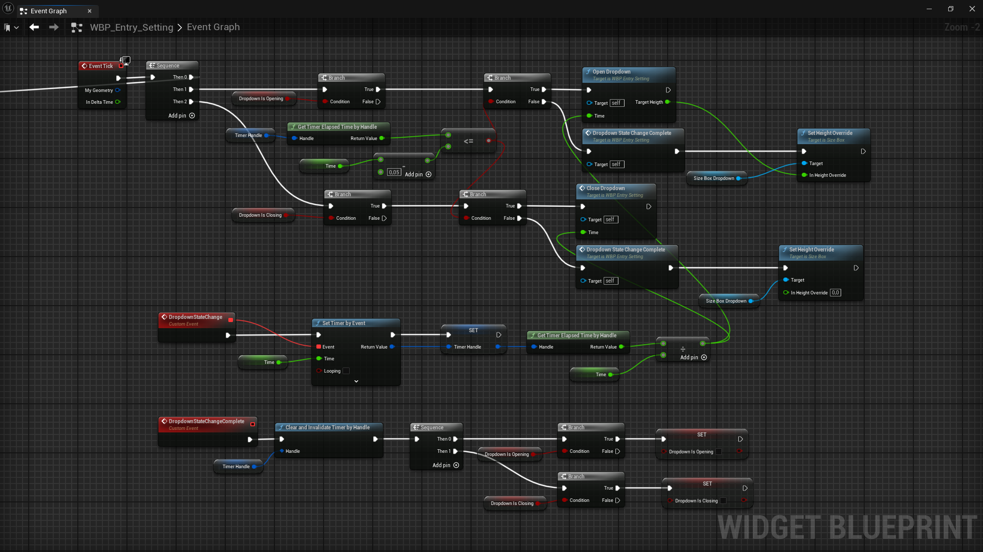
Task: Expand the Set Timer by Event advanced pins
Action: click(356, 381)
